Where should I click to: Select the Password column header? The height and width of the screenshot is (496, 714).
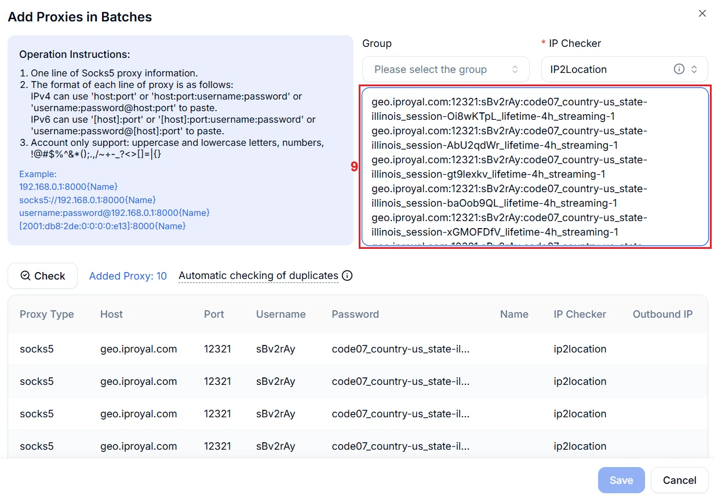point(355,314)
